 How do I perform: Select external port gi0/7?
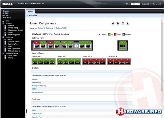click(x=82, y=45)
